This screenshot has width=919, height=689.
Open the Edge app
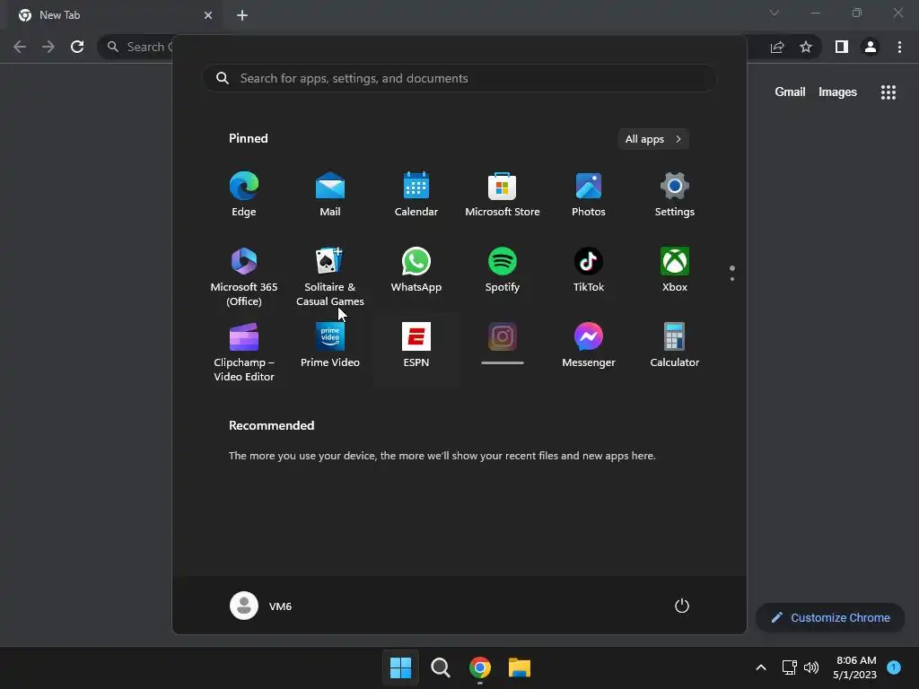tap(244, 195)
